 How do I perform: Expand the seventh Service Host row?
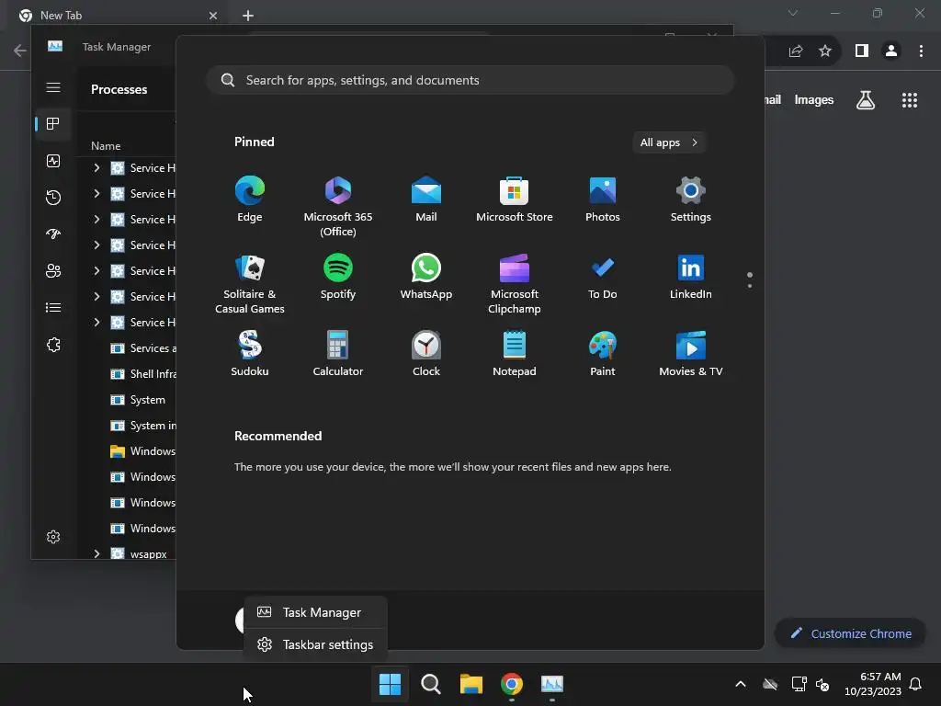(x=96, y=323)
